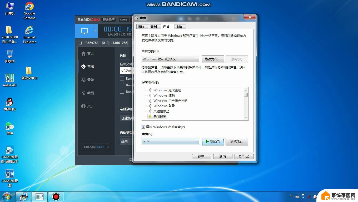Select Windows 用户帐户控制 event

(170, 100)
